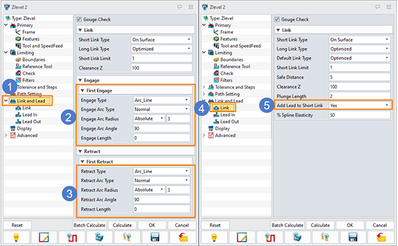Viewport: 398px width, 246px height.
Task: Click blue 3D solid icon in right dialog bottom bar
Action: point(297,237)
